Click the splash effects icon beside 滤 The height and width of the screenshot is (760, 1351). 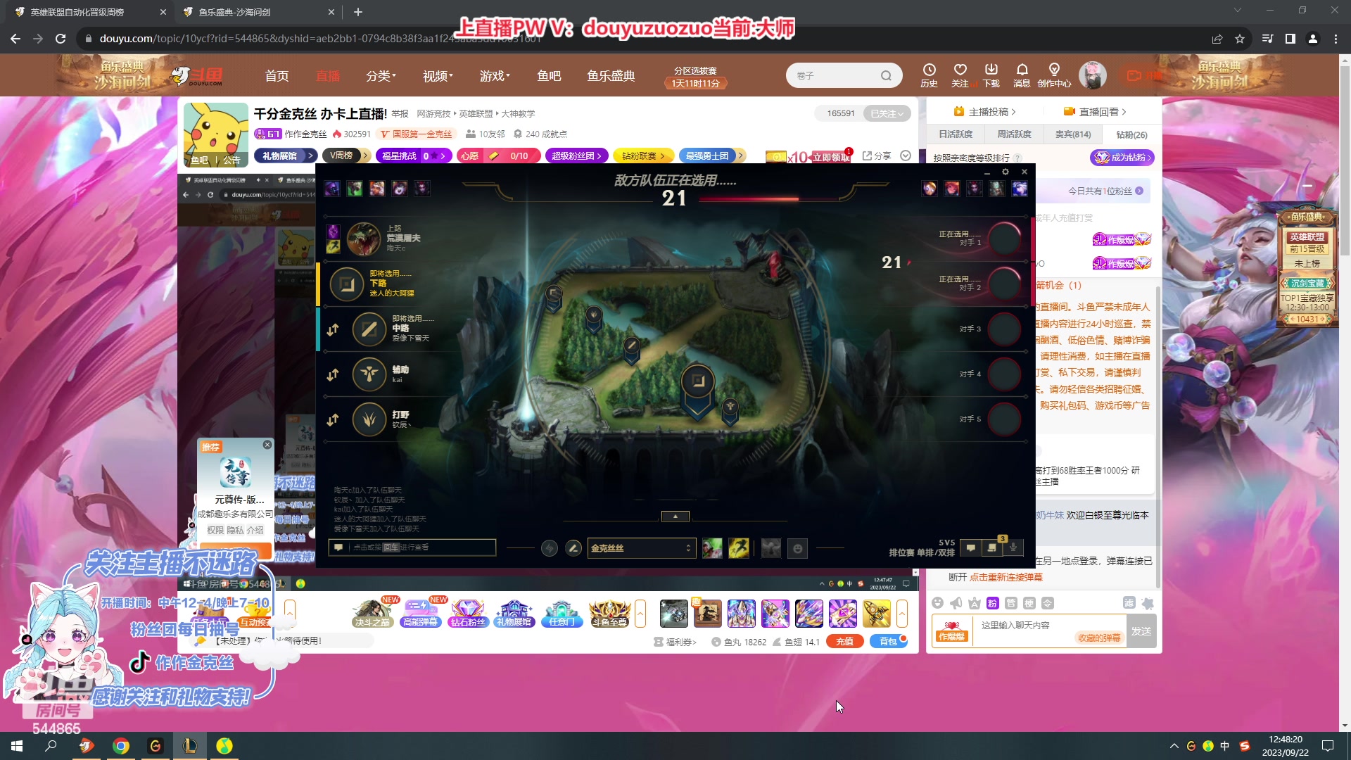1148,603
